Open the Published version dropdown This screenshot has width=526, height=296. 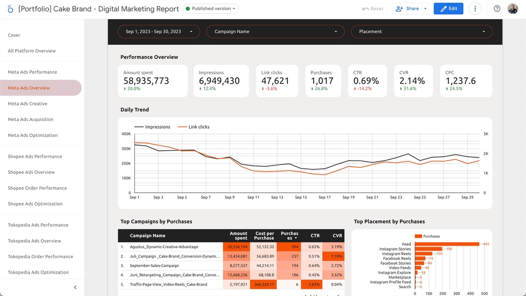[210, 9]
